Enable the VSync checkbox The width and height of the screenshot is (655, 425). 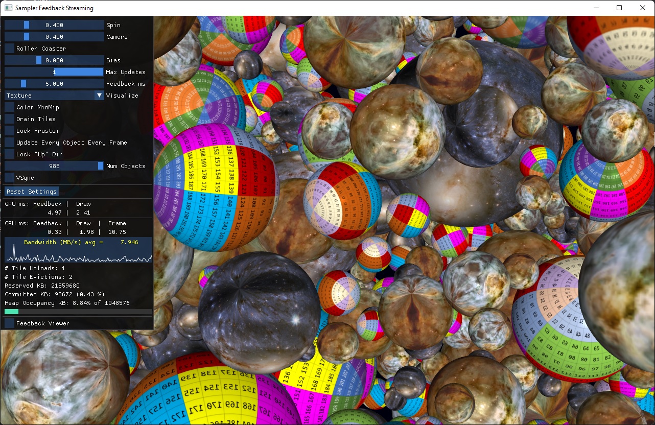click(x=9, y=178)
